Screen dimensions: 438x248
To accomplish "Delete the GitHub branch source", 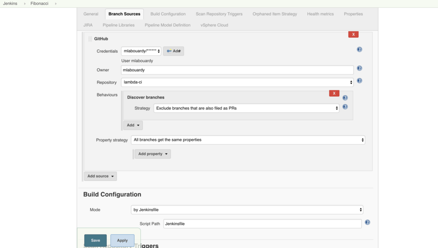I will [353, 34].
